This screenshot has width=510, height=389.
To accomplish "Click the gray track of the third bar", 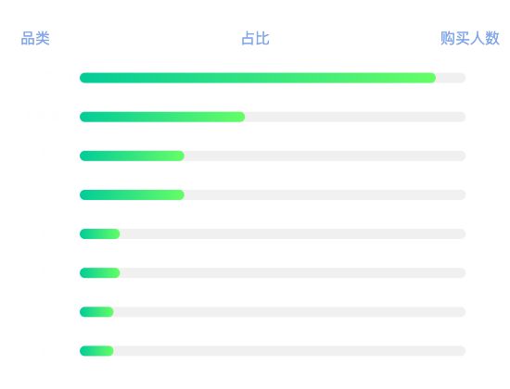I will click(325, 156).
